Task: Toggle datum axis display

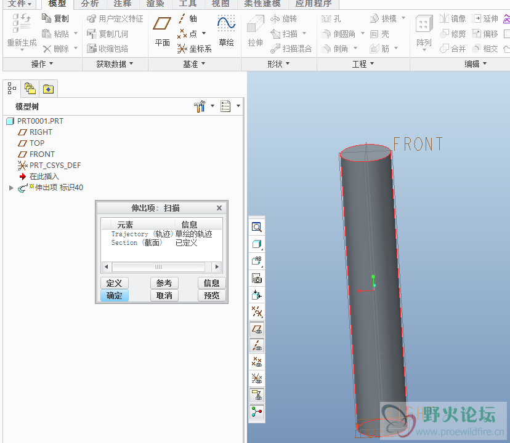Action: pyautogui.click(x=257, y=345)
